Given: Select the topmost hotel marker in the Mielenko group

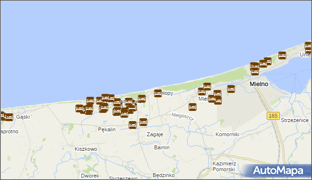Looking at the screenshot, I should 207,87.
